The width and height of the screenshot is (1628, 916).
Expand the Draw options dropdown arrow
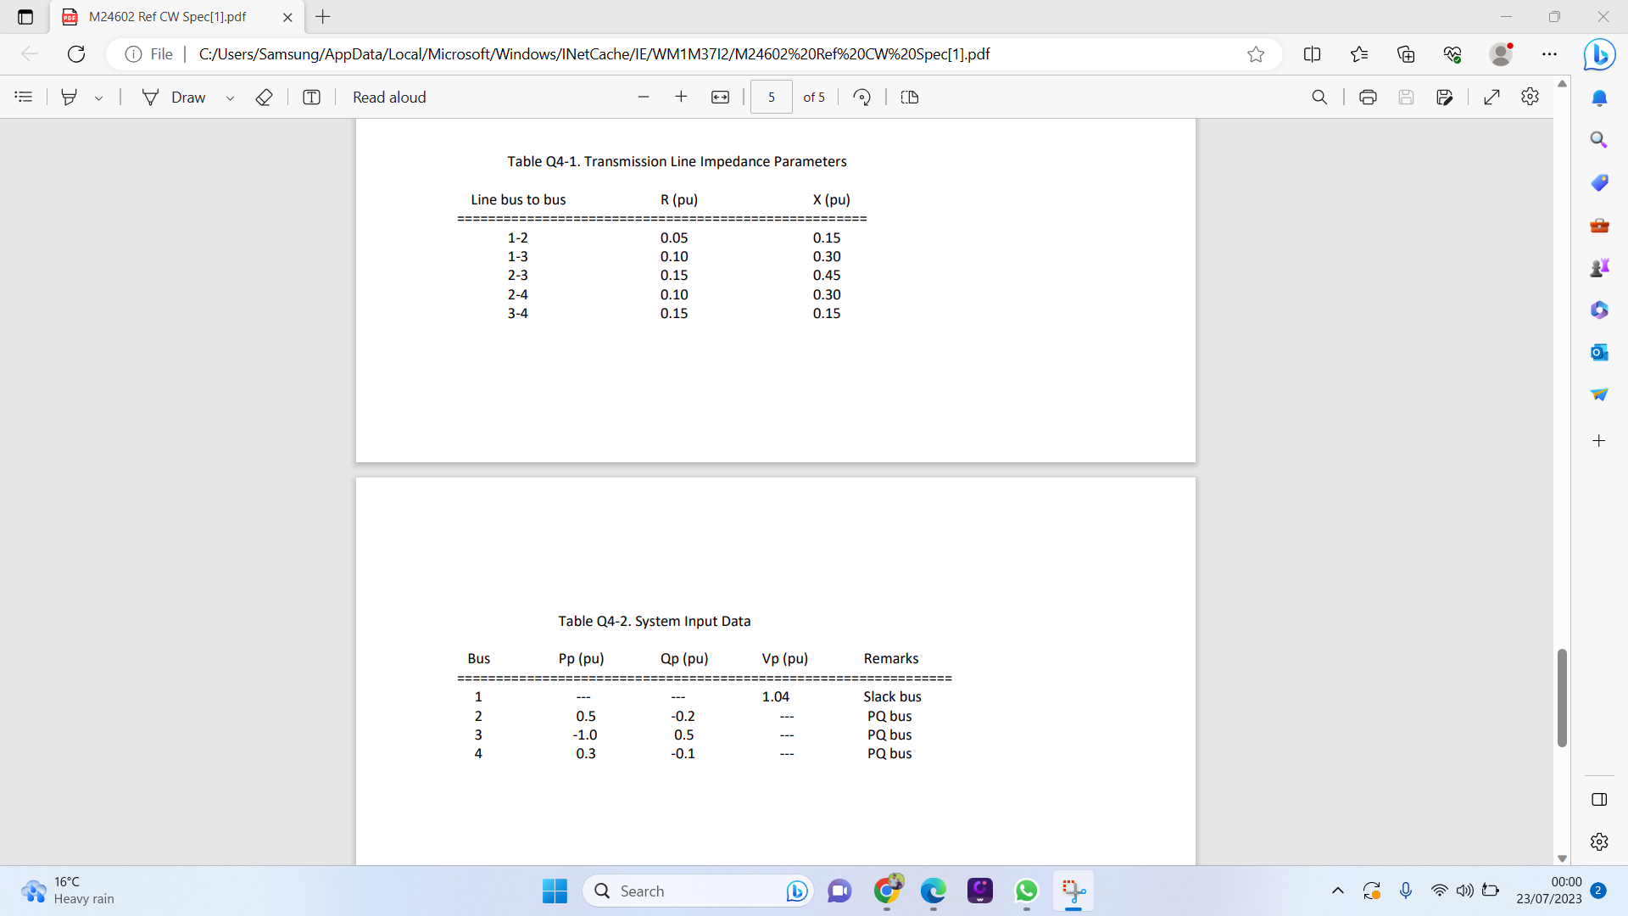[230, 98]
